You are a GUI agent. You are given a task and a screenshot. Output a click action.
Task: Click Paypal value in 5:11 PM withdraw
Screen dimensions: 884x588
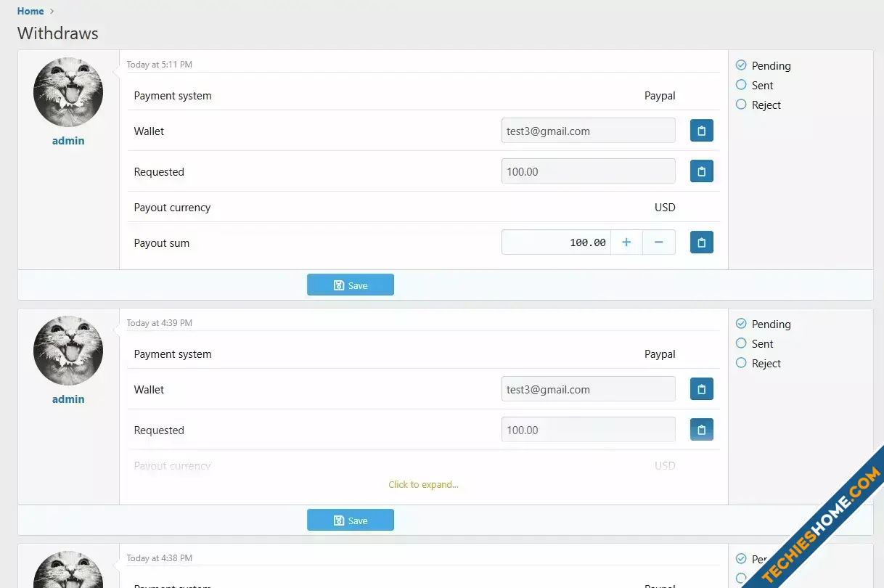click(660, 96)
